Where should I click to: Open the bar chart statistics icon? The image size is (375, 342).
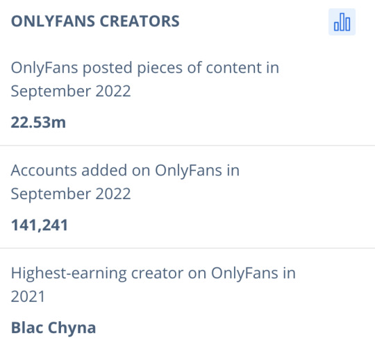[342, 22]
